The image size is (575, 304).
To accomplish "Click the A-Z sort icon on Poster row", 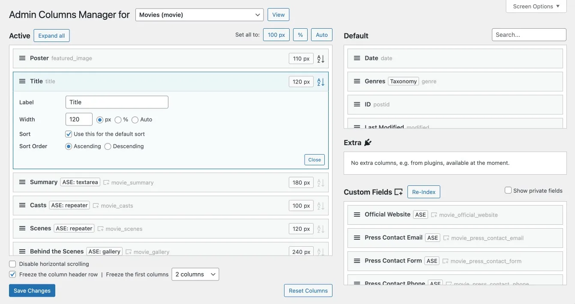I will point(320,59).
